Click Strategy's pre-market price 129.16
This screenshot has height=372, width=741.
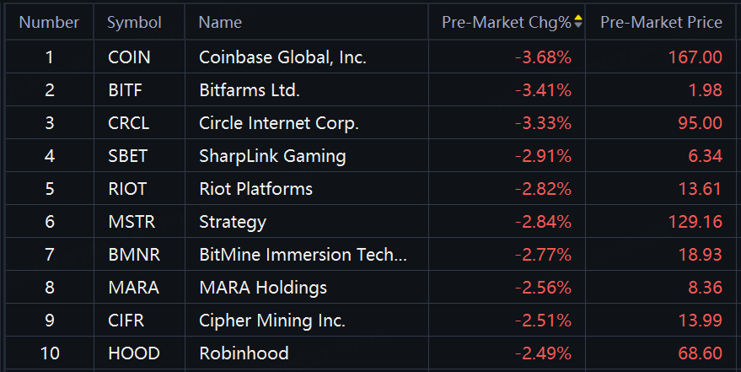point(695,222)
